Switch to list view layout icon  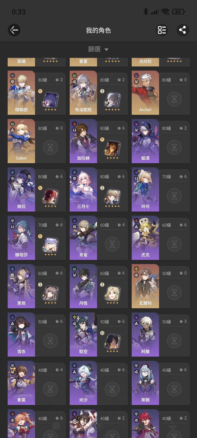click(162, 30)
